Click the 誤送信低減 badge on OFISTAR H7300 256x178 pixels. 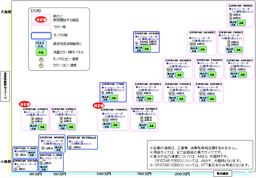pyautogui.click(x=139, y=49)
